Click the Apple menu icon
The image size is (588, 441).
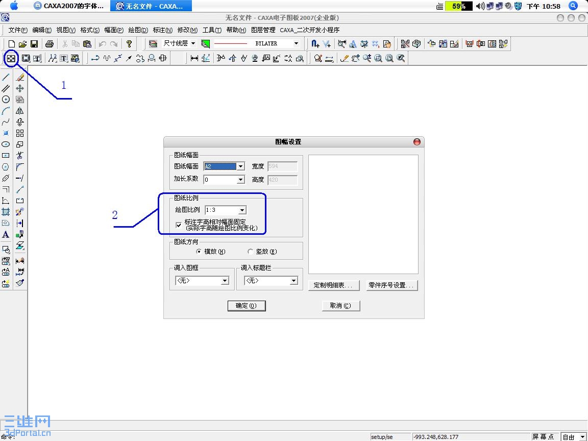click(x=14, y=6)
